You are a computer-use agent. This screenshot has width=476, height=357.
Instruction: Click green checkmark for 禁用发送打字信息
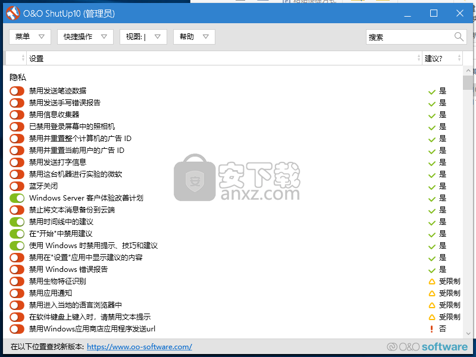[x=432, y=162]
